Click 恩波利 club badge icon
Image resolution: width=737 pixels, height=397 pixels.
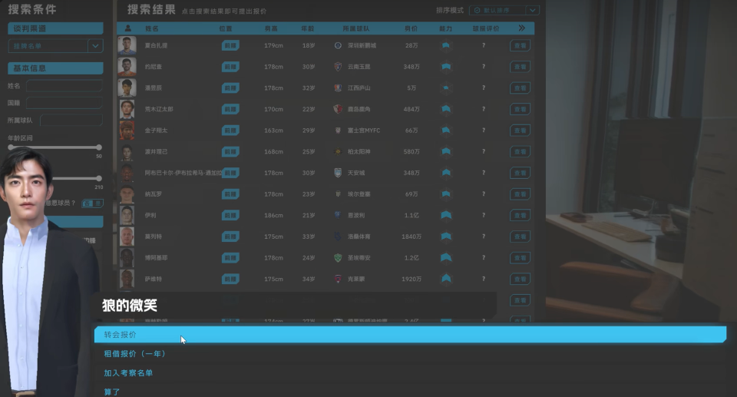[338, 215]
